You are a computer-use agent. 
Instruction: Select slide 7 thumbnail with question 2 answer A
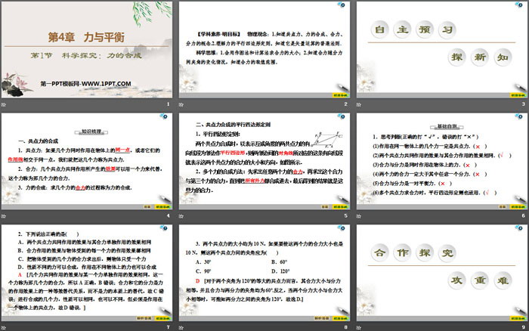pos(87,273)
